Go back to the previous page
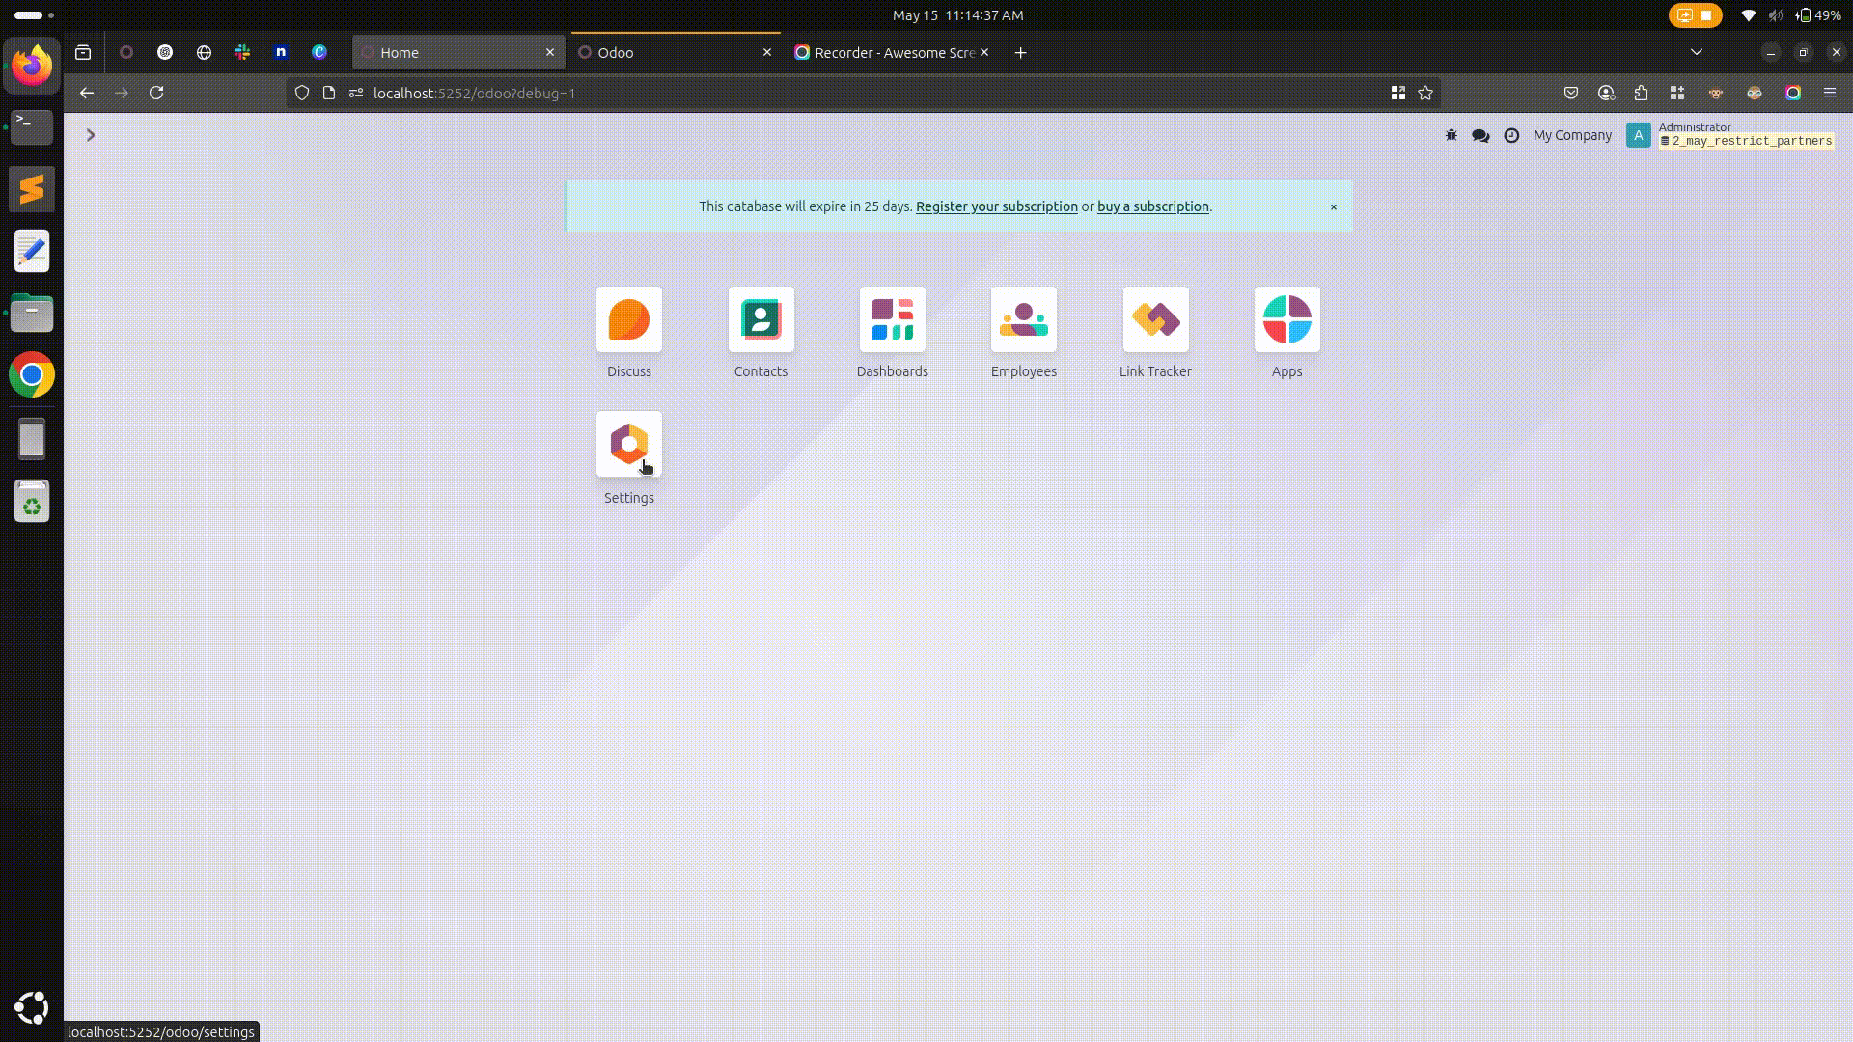This screenshot has height=1042, width=1853. (x=87, y=93)
